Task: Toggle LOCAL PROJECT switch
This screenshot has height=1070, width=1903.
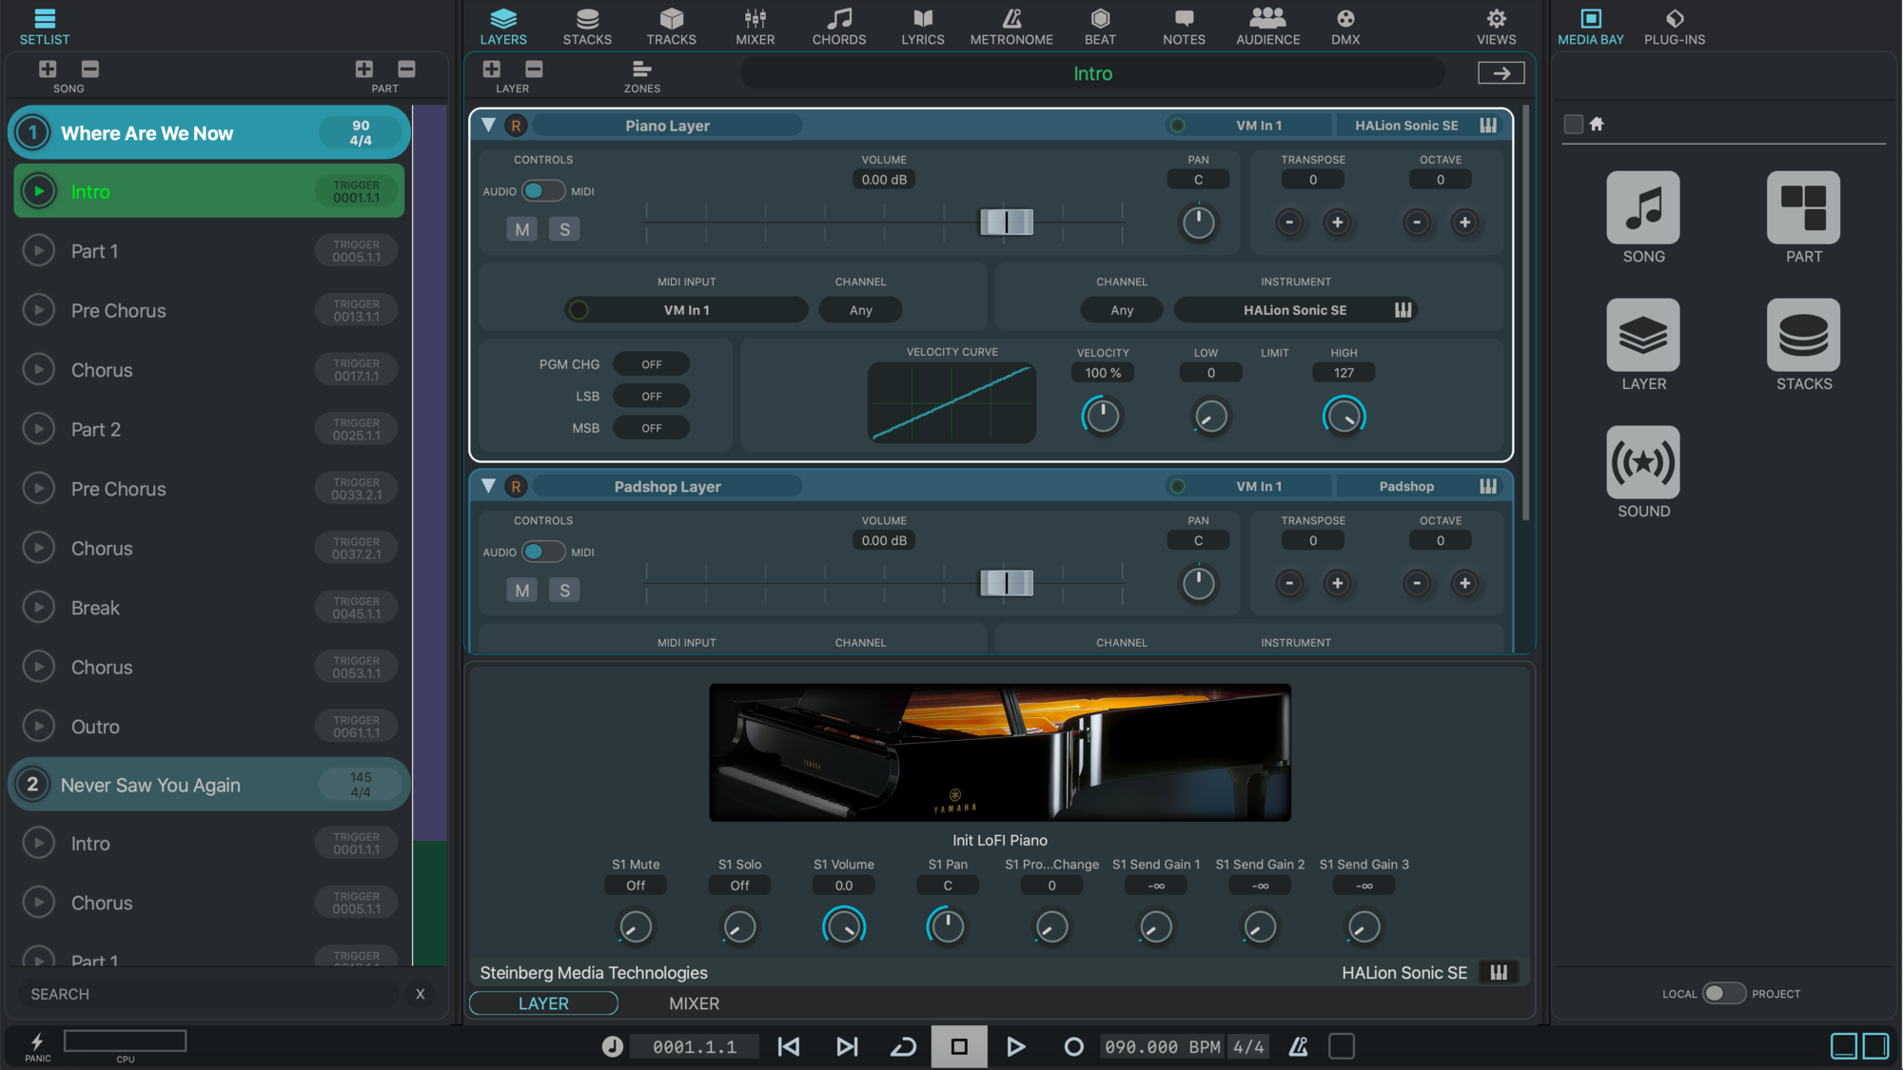Action: point(1720,993)
